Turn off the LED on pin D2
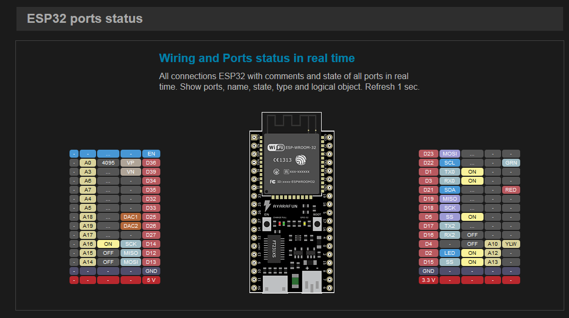The width and height of the screenshot is (569, 318). [472, 253]
